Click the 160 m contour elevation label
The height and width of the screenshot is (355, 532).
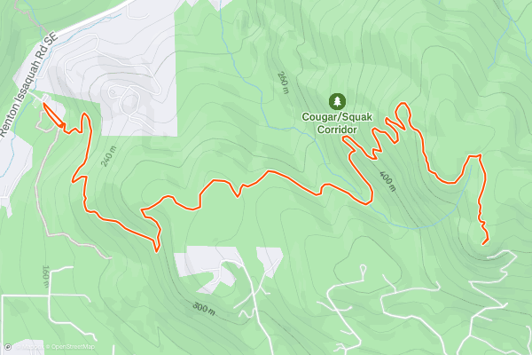46,276
